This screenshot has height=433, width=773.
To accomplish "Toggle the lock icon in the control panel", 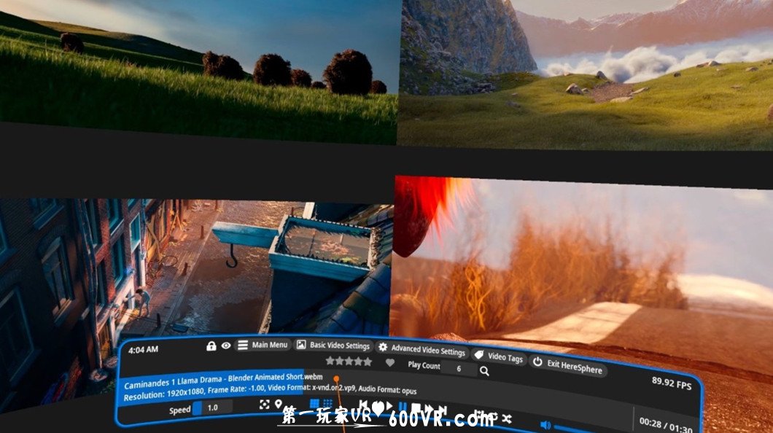I will pos(211,346).
